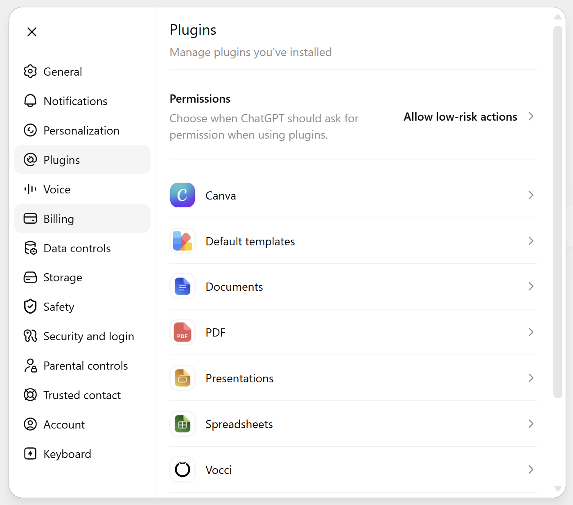Screen dimensions: 573x505
Task: Click the Keyboard label in sidebar
Action: point(67,454)
